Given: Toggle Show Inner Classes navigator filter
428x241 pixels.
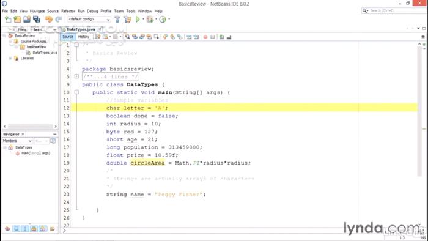Looking at the screenshot, I should coord(43,229).
